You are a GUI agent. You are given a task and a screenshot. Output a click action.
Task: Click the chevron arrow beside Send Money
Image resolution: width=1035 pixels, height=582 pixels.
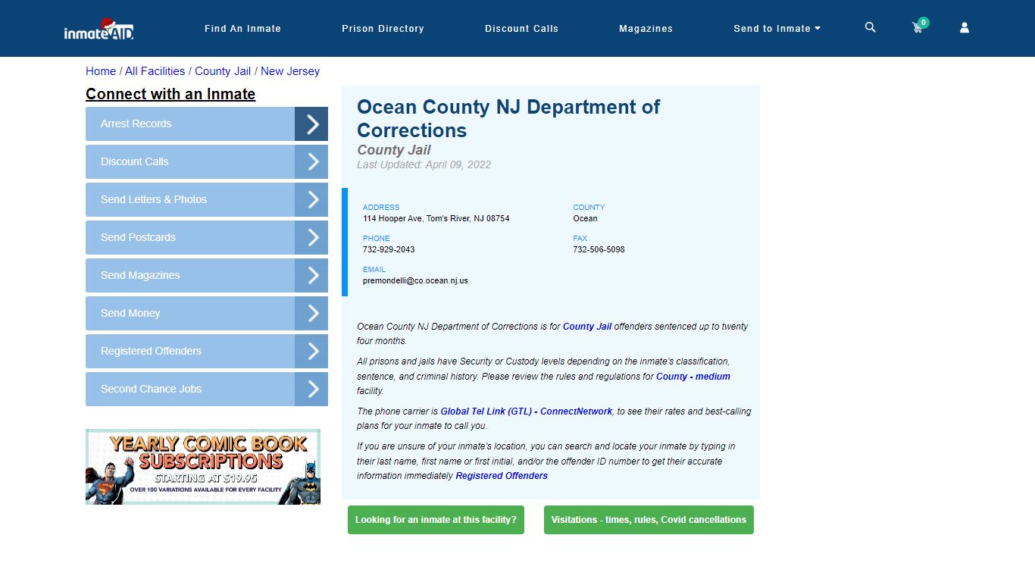(311, 313)
